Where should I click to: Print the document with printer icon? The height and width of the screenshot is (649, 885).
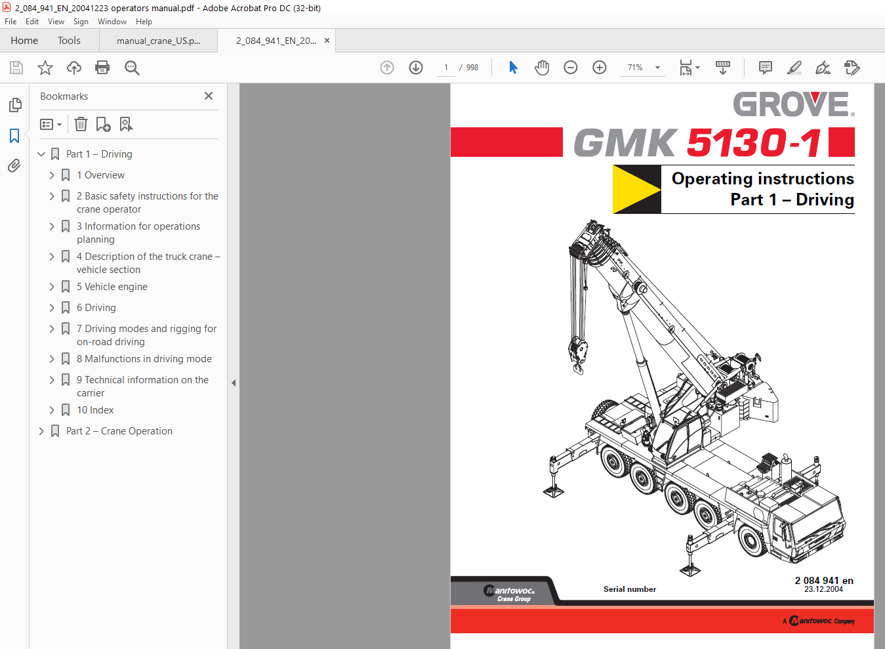[102, 68]
